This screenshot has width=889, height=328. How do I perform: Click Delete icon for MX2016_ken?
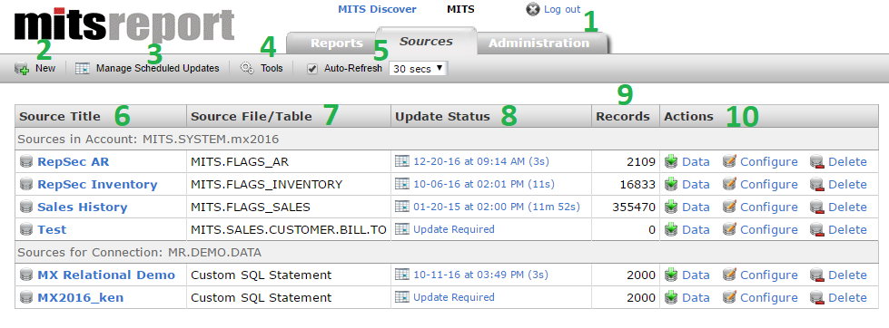(817, 297)
